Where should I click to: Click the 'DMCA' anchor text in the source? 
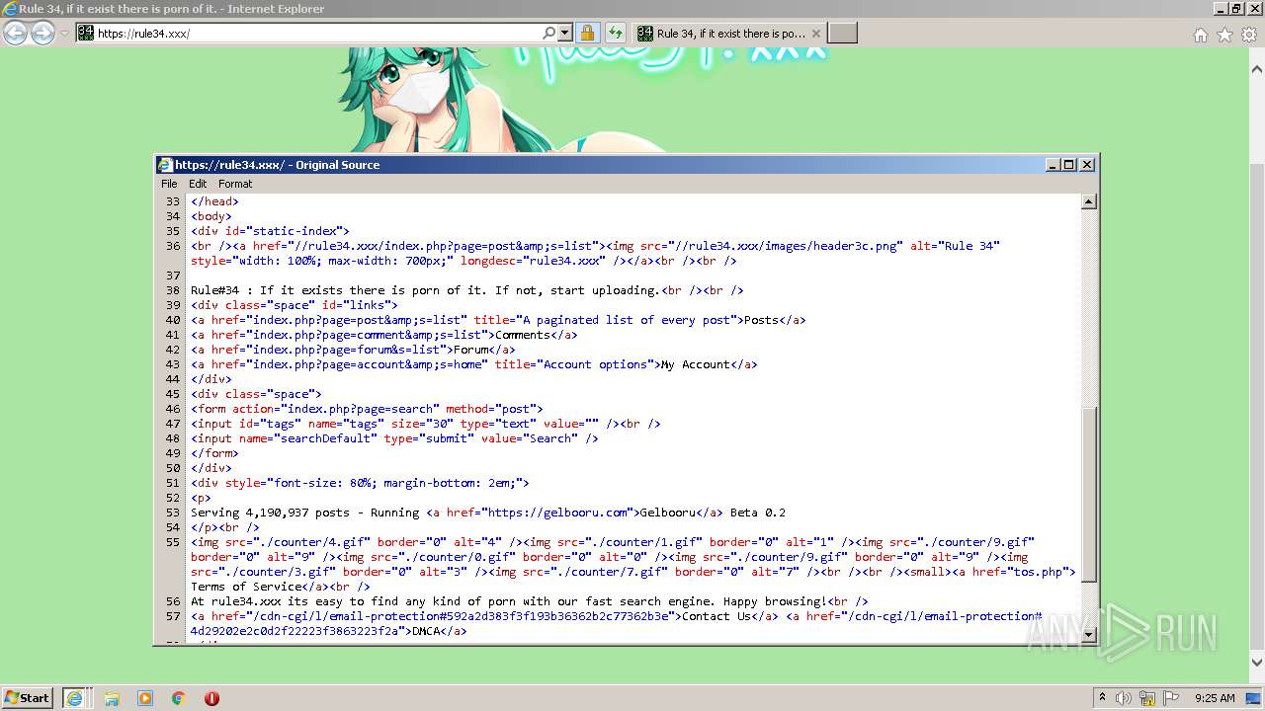click(426, 631)
